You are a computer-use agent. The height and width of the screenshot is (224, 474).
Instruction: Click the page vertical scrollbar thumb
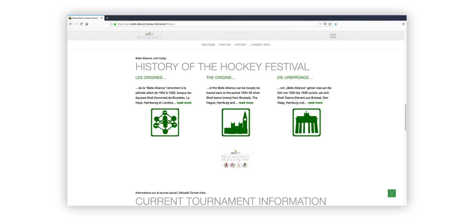pos(405,117)
